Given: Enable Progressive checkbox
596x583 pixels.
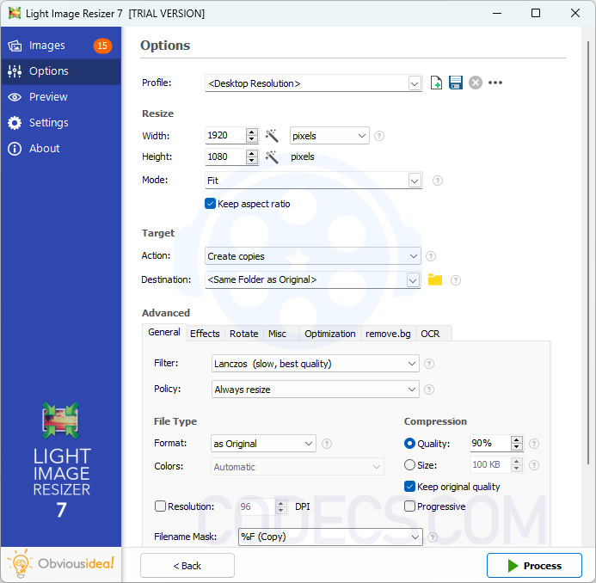Looking at the screenshot, I should click(x=409, y=506).
